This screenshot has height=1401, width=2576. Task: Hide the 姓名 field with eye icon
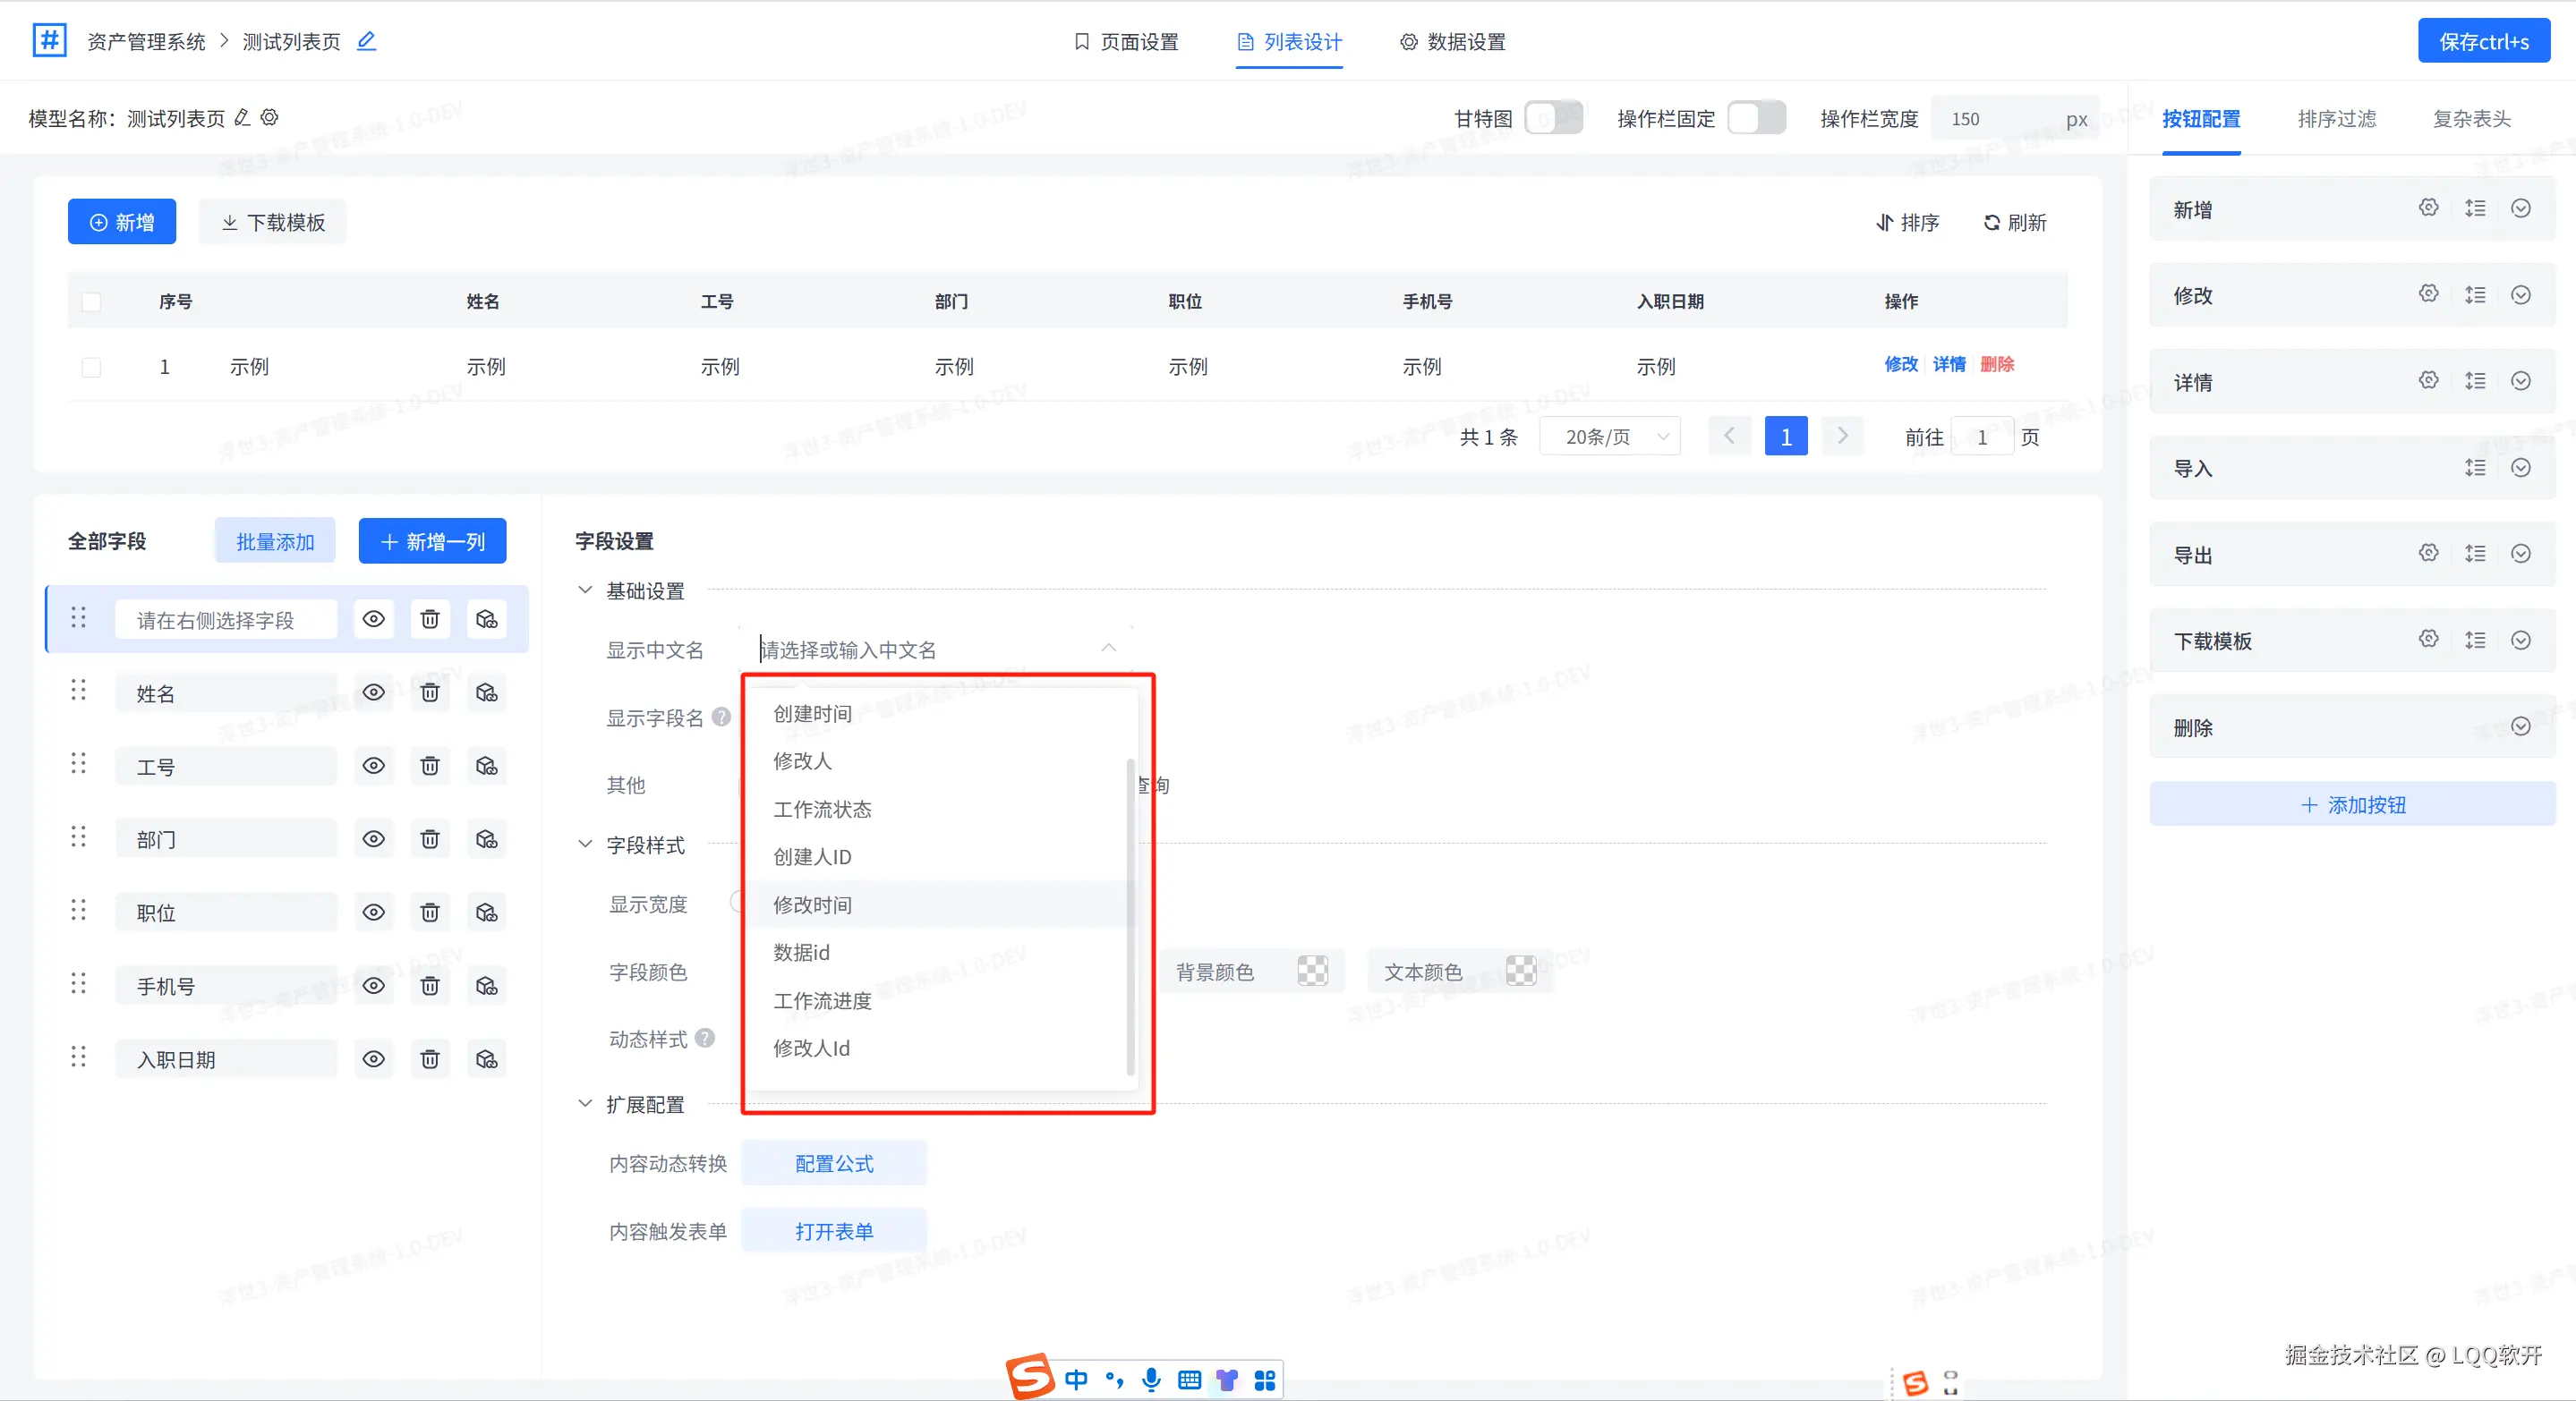[373, 692]
